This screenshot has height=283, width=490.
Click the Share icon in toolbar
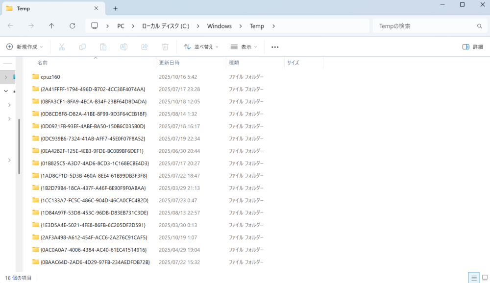(145, 47)
